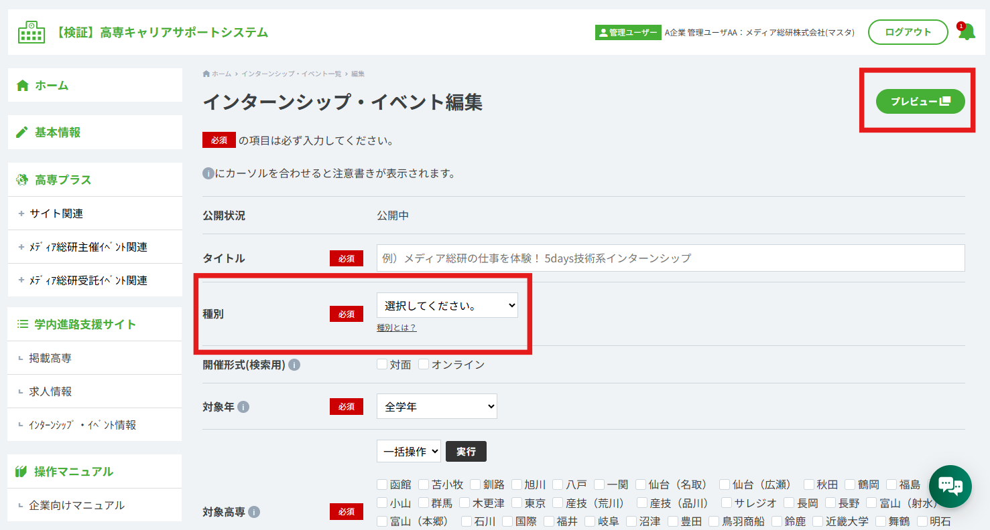Viewport: 990px width, 530px height.
Task: Open the 対象年 全学年 dropdown
Action: (x=437, y=406)
